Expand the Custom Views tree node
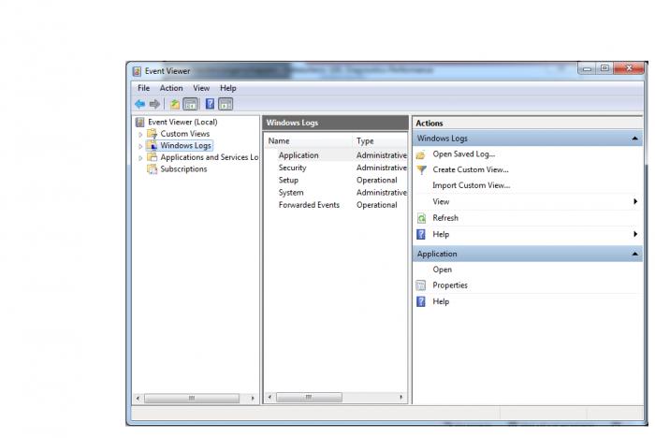This screenshot has height=438, width=655. tap(140, 135)
